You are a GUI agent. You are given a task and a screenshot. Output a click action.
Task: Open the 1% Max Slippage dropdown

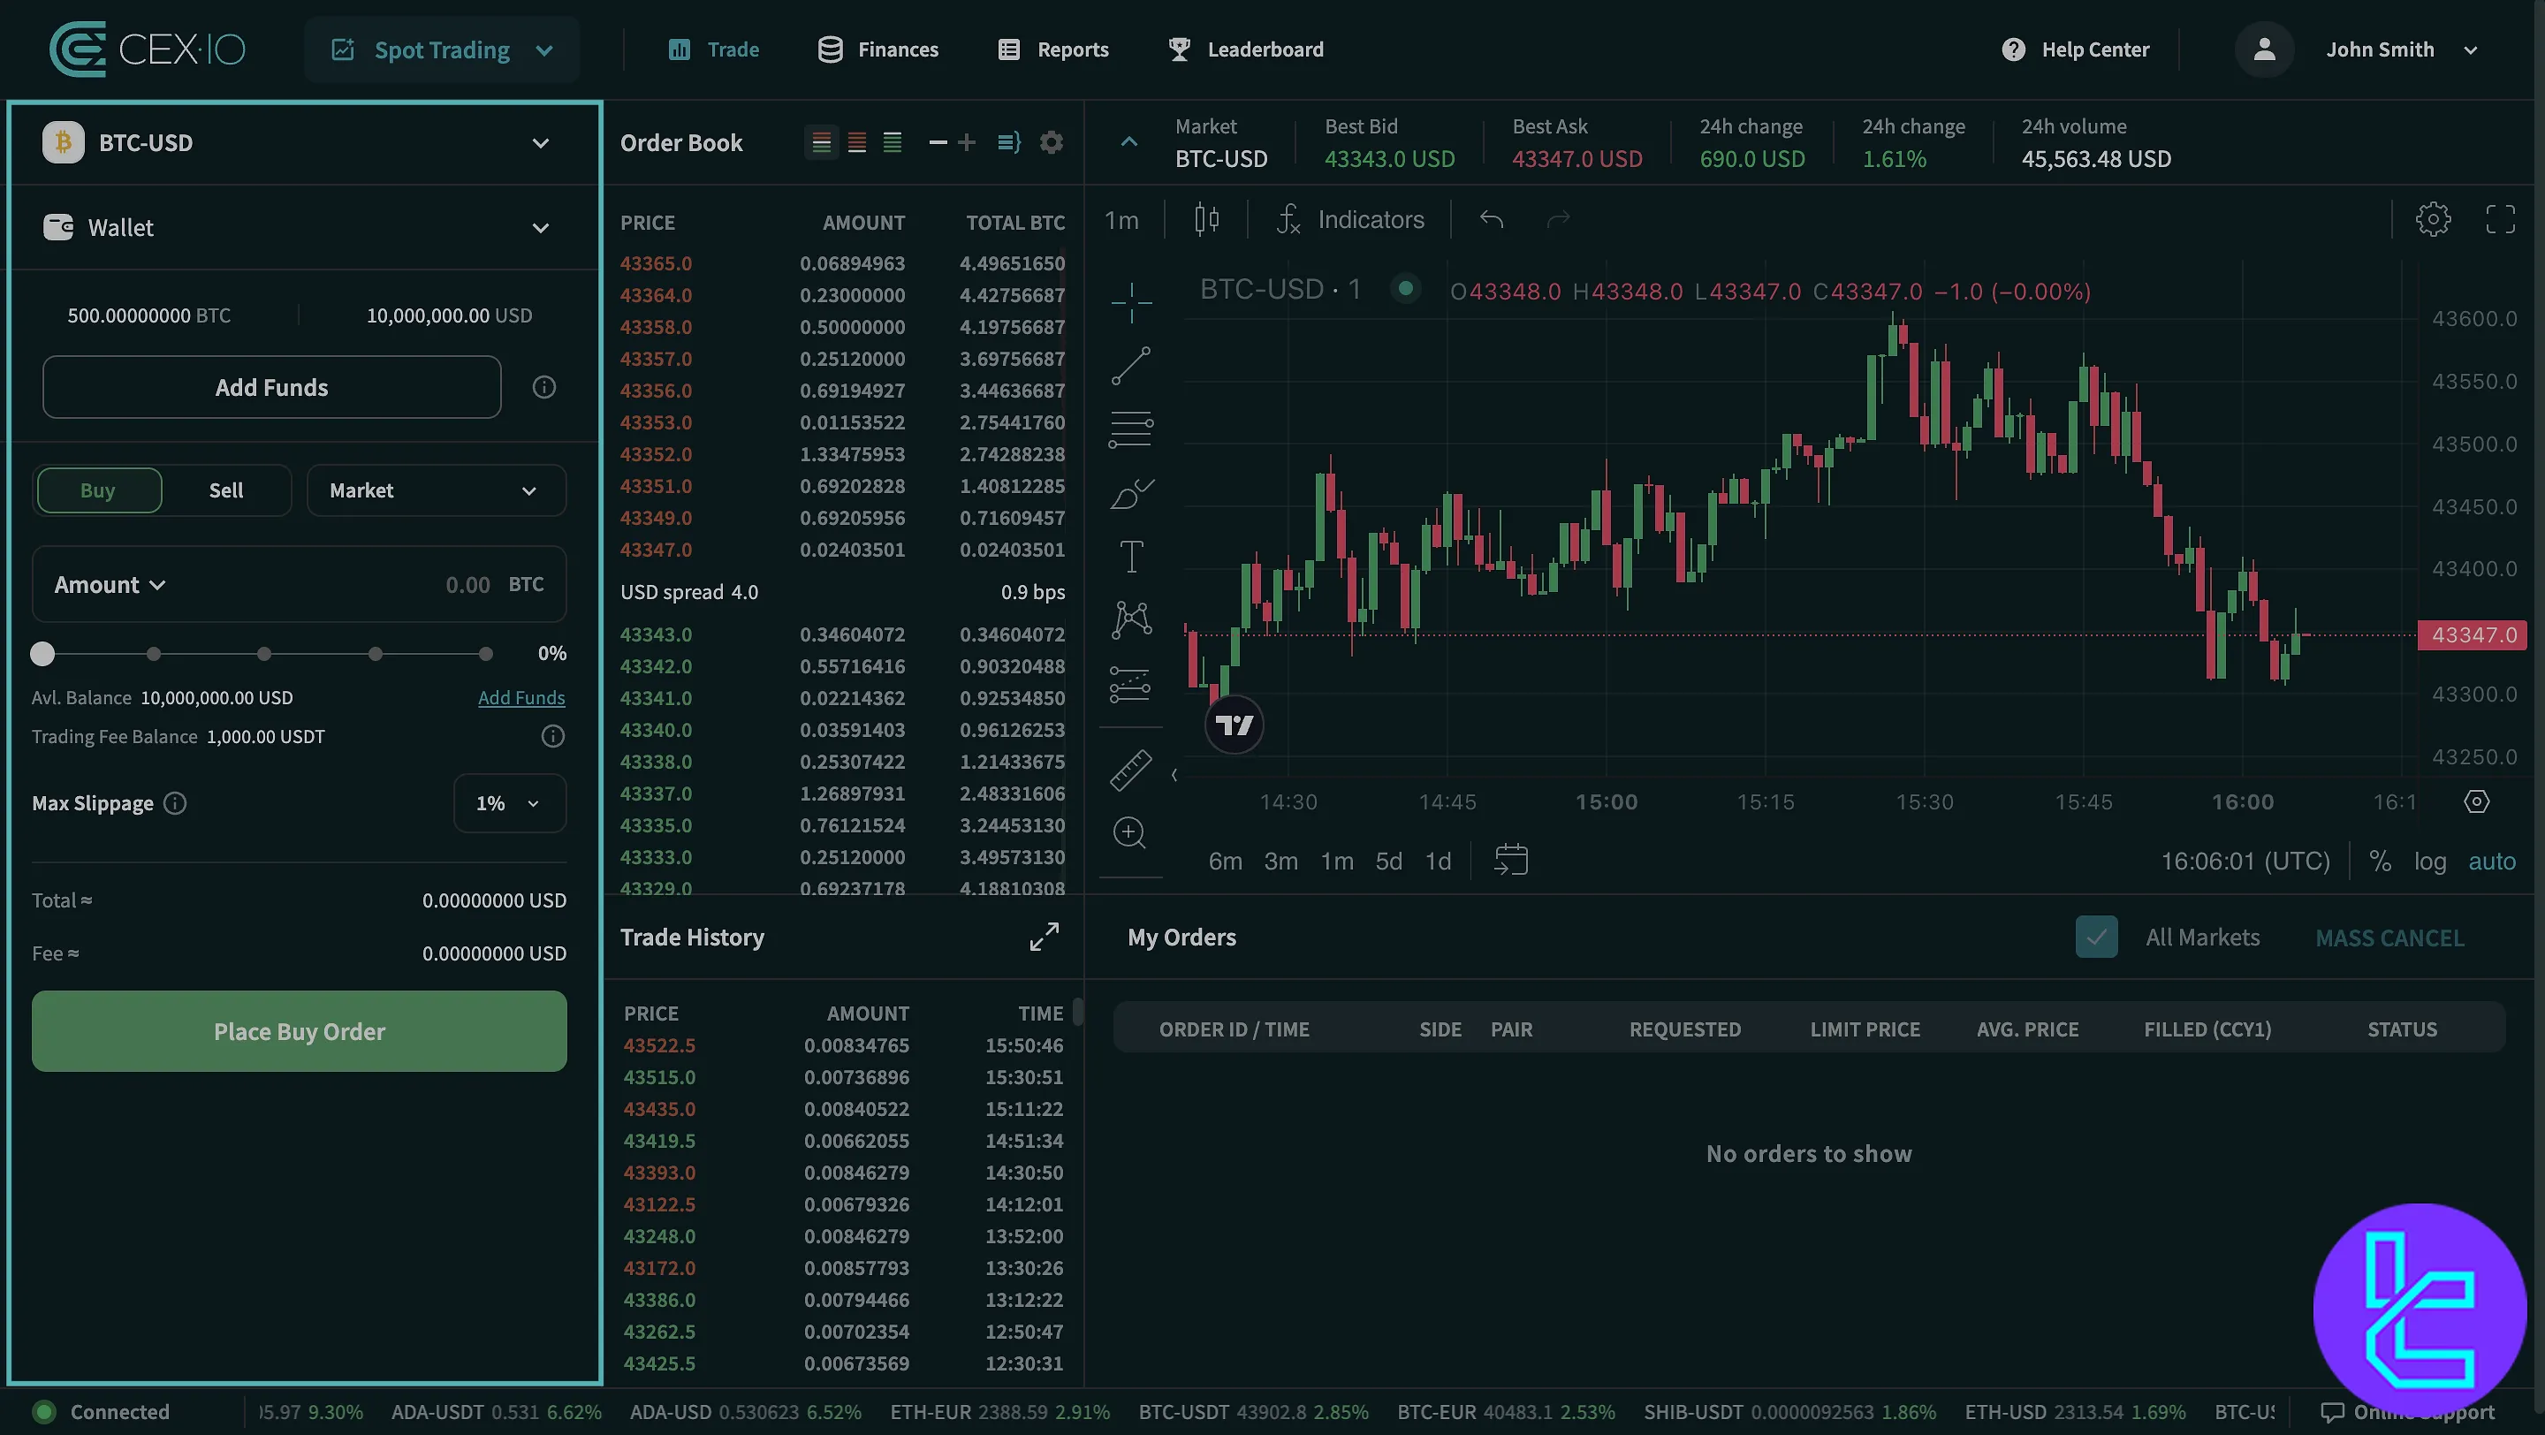509,803
